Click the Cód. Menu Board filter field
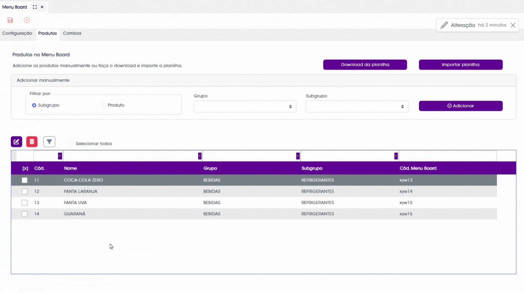The image size is (524, 293). click(x=447, y=156)
